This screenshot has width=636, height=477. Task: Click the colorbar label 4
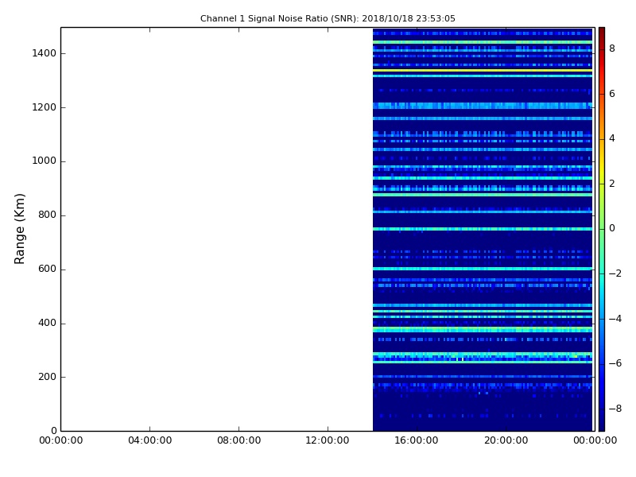point(612,138)
